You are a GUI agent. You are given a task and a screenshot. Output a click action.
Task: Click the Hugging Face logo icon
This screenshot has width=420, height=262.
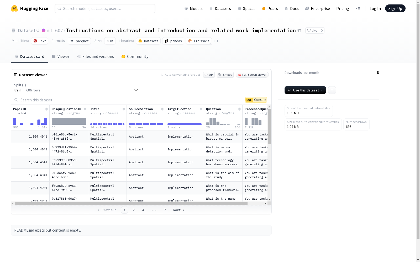pyautogui.click(x=14, y=8)
